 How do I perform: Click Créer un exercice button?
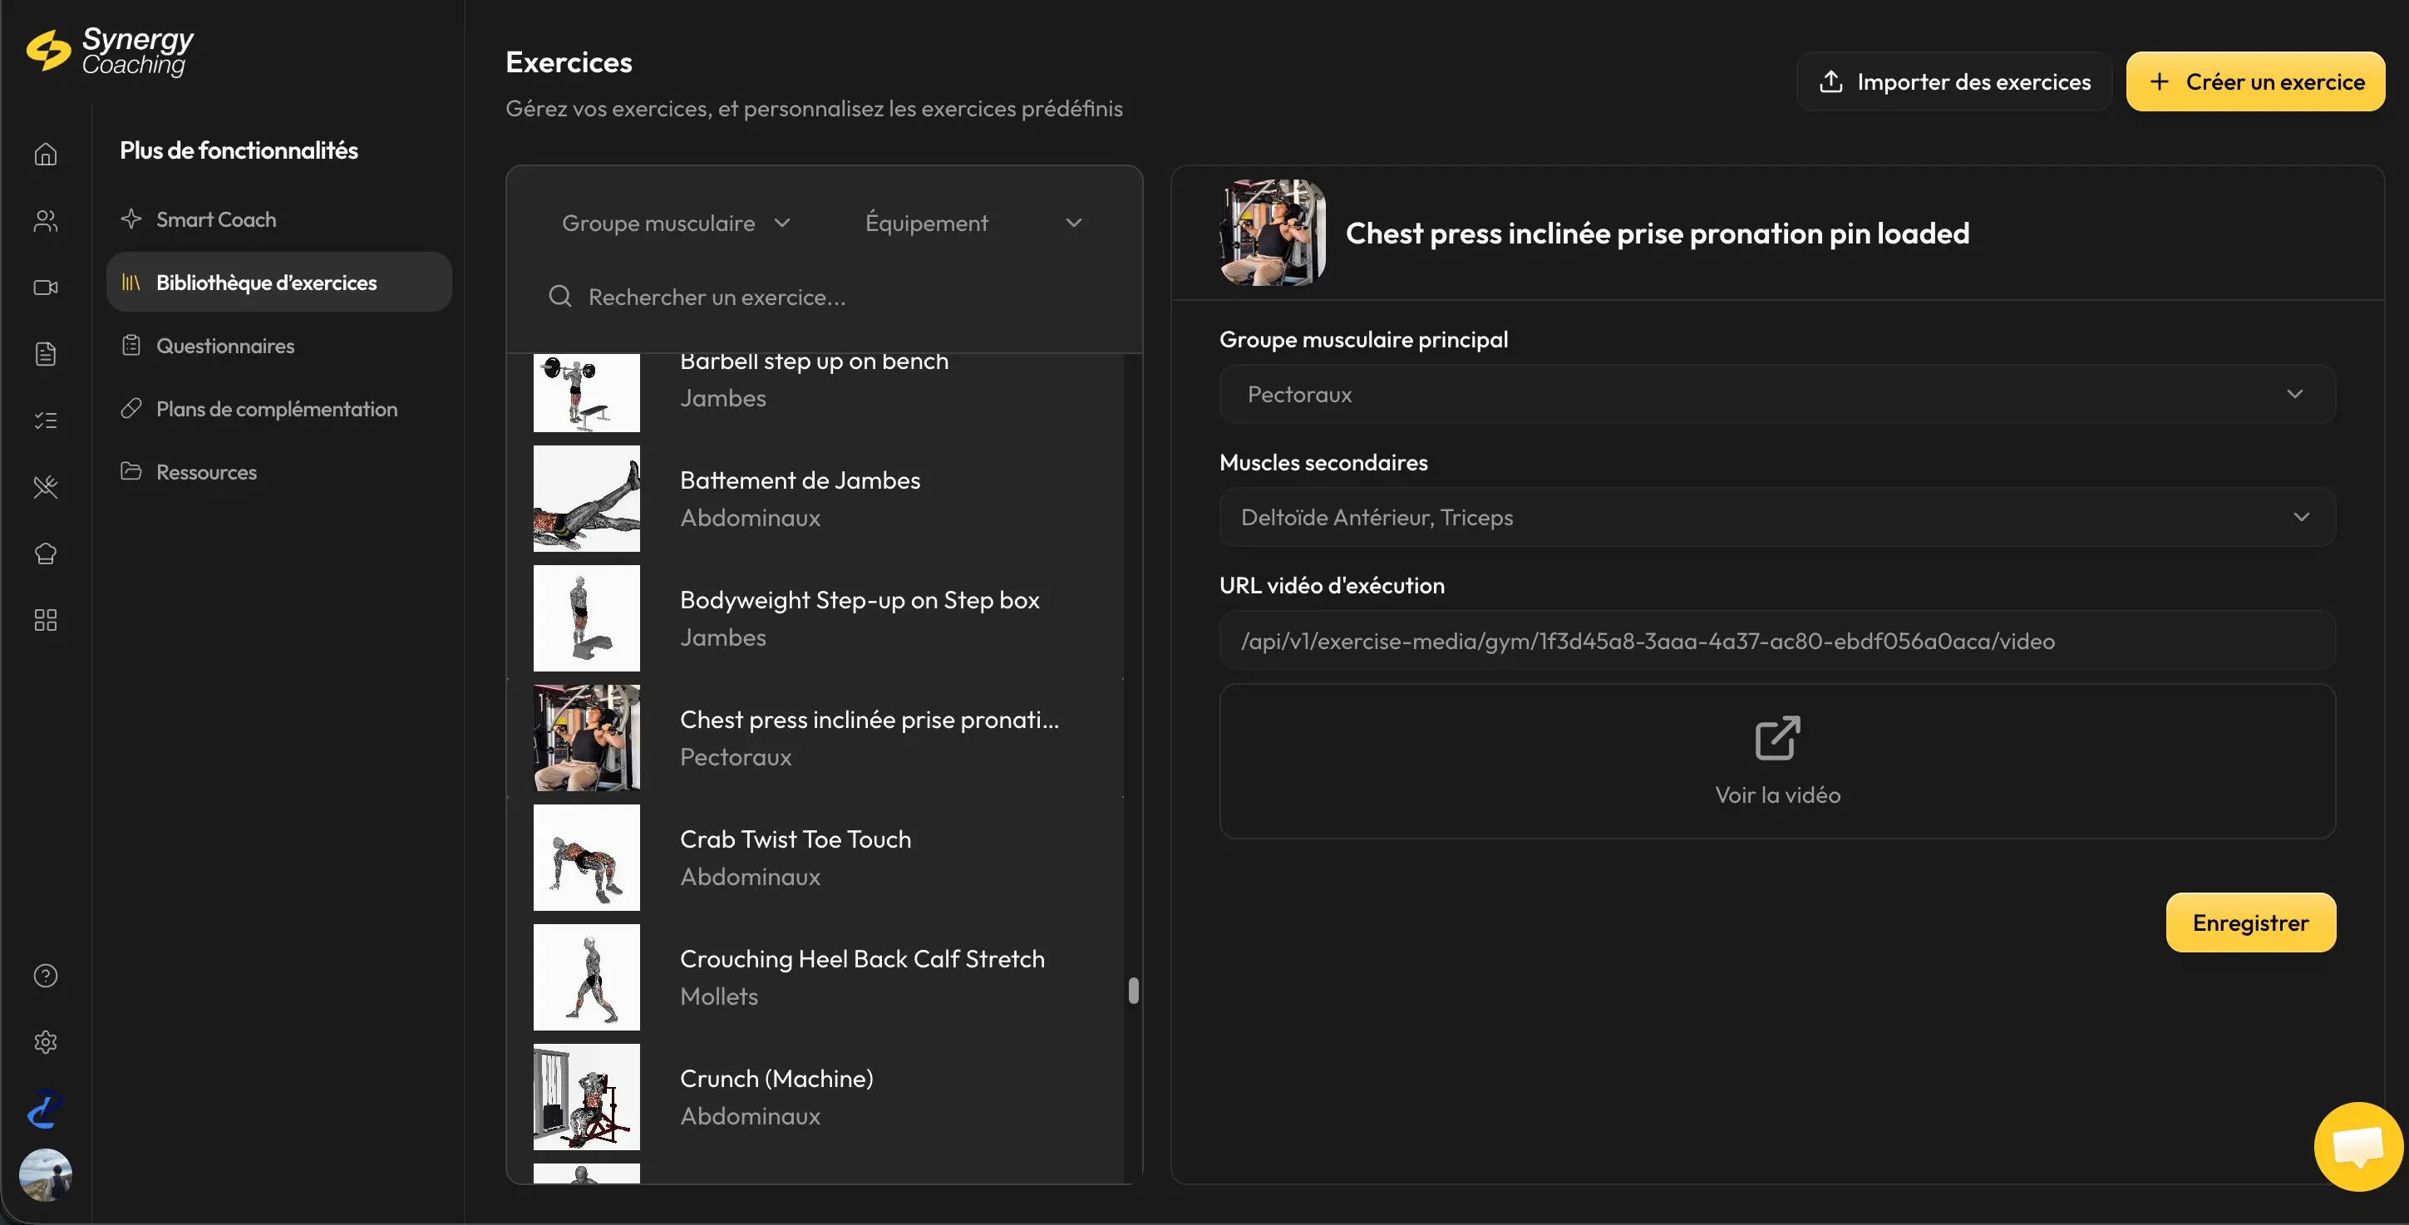2254,81
